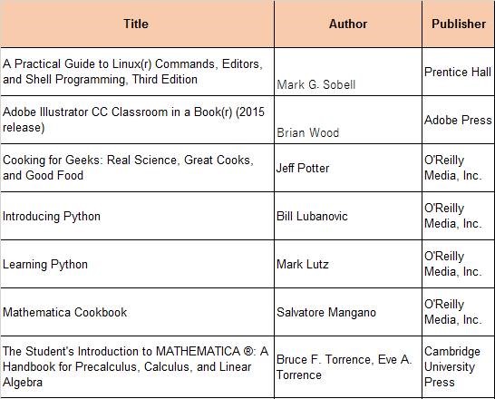Screen dimensions: 495x399
Task: Select the Learning Python title cell
Action: [137, 264]
